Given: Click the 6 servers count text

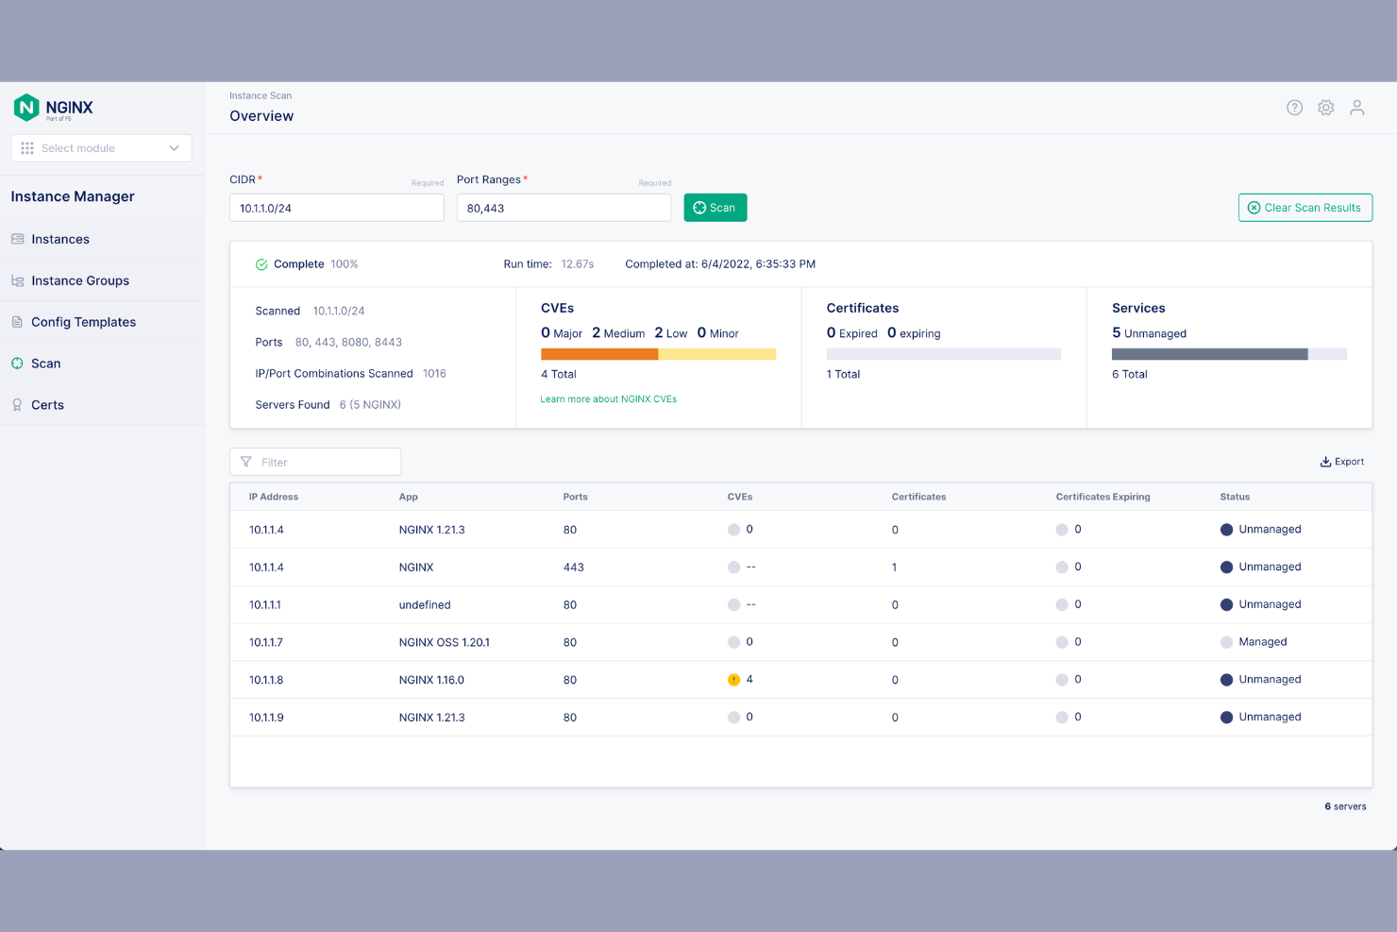Looking at the screenshot, I should 1345,806.
